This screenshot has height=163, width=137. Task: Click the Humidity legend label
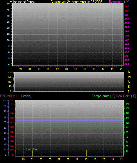[x=25, y=96]
